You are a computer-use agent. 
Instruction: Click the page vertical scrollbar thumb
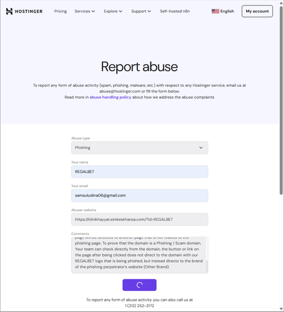pos(282,100)
